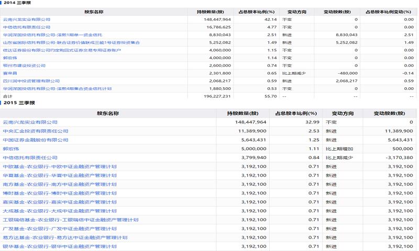Viewport: 419px width, 251px height.
Task: Click the 2014 三季报 section heading
Action: point(17,3)
